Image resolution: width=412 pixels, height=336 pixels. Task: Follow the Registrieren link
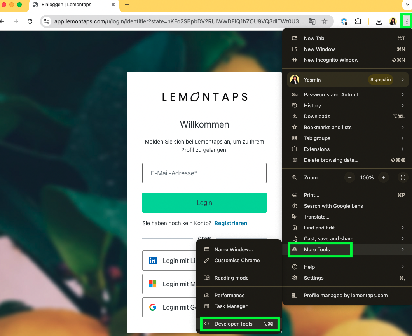coord(231,223)
